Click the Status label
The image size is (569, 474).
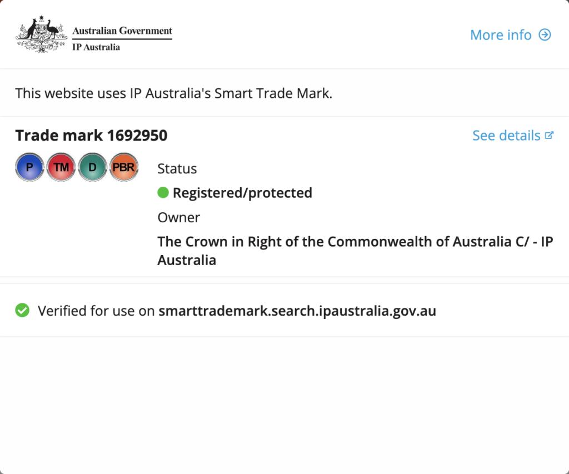pos(177,168)
